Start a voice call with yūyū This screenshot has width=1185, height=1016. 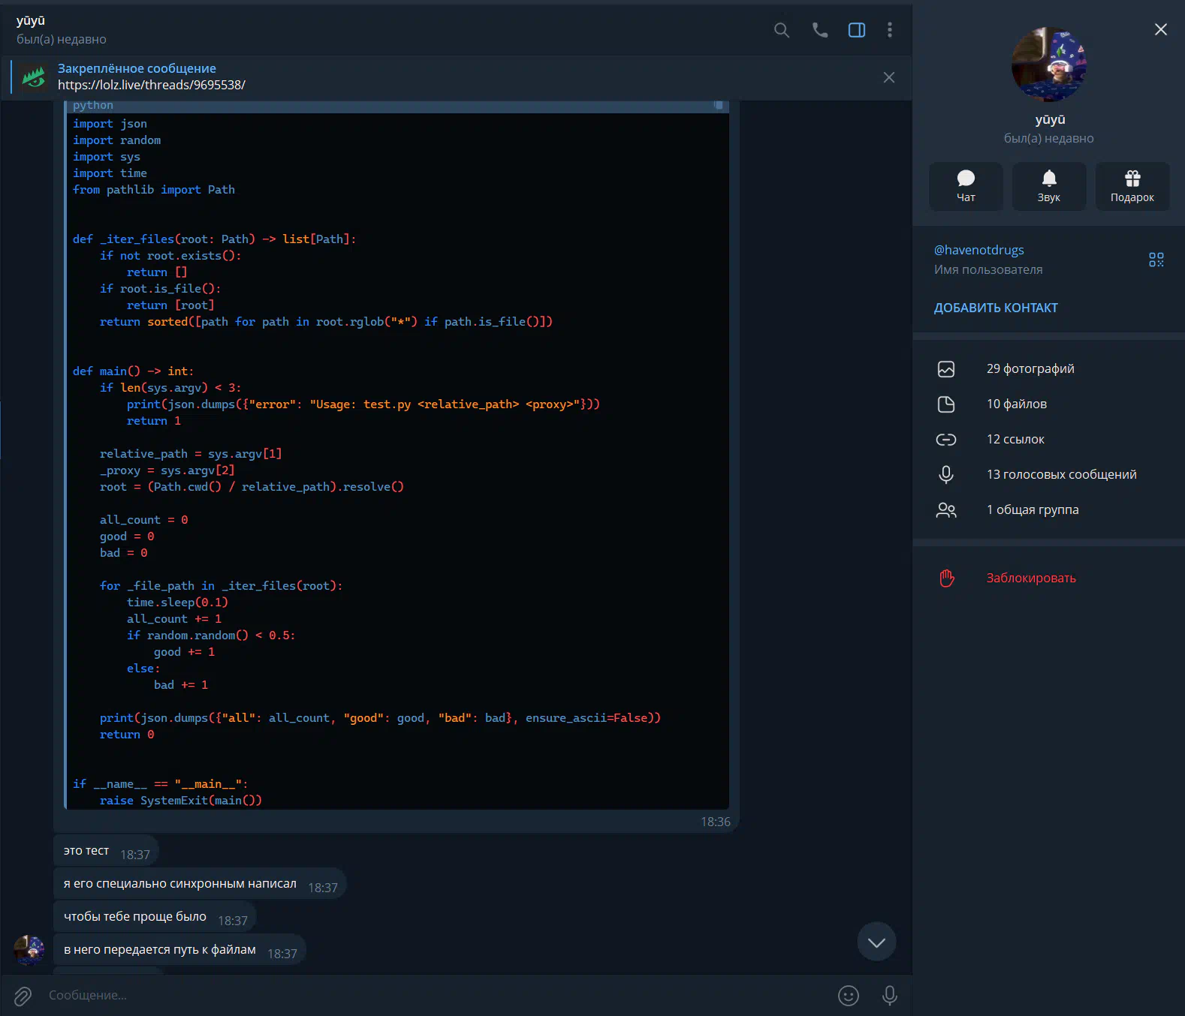coord(820,30)
